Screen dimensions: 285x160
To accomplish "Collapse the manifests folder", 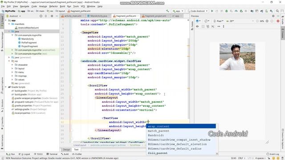I will (9, 24).
